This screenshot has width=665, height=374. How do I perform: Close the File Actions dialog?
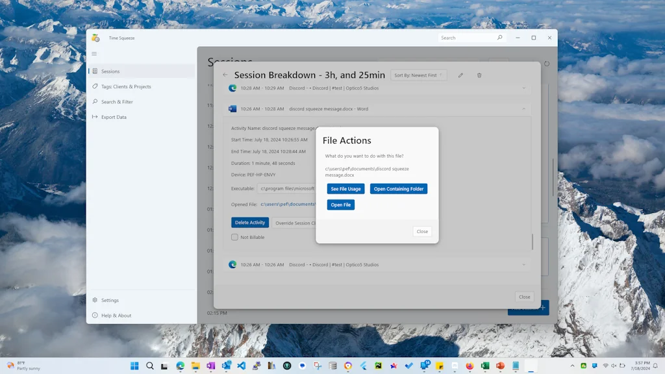(422, 231)
